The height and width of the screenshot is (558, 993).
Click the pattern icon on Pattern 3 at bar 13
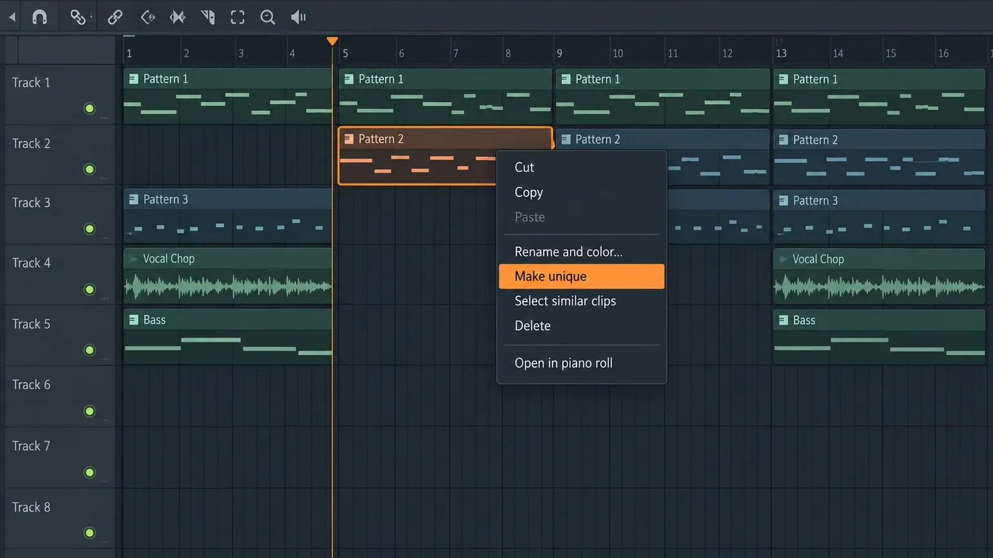click(x=783, y=201)
